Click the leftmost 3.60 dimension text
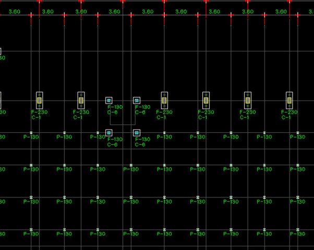 click(15, 11)
